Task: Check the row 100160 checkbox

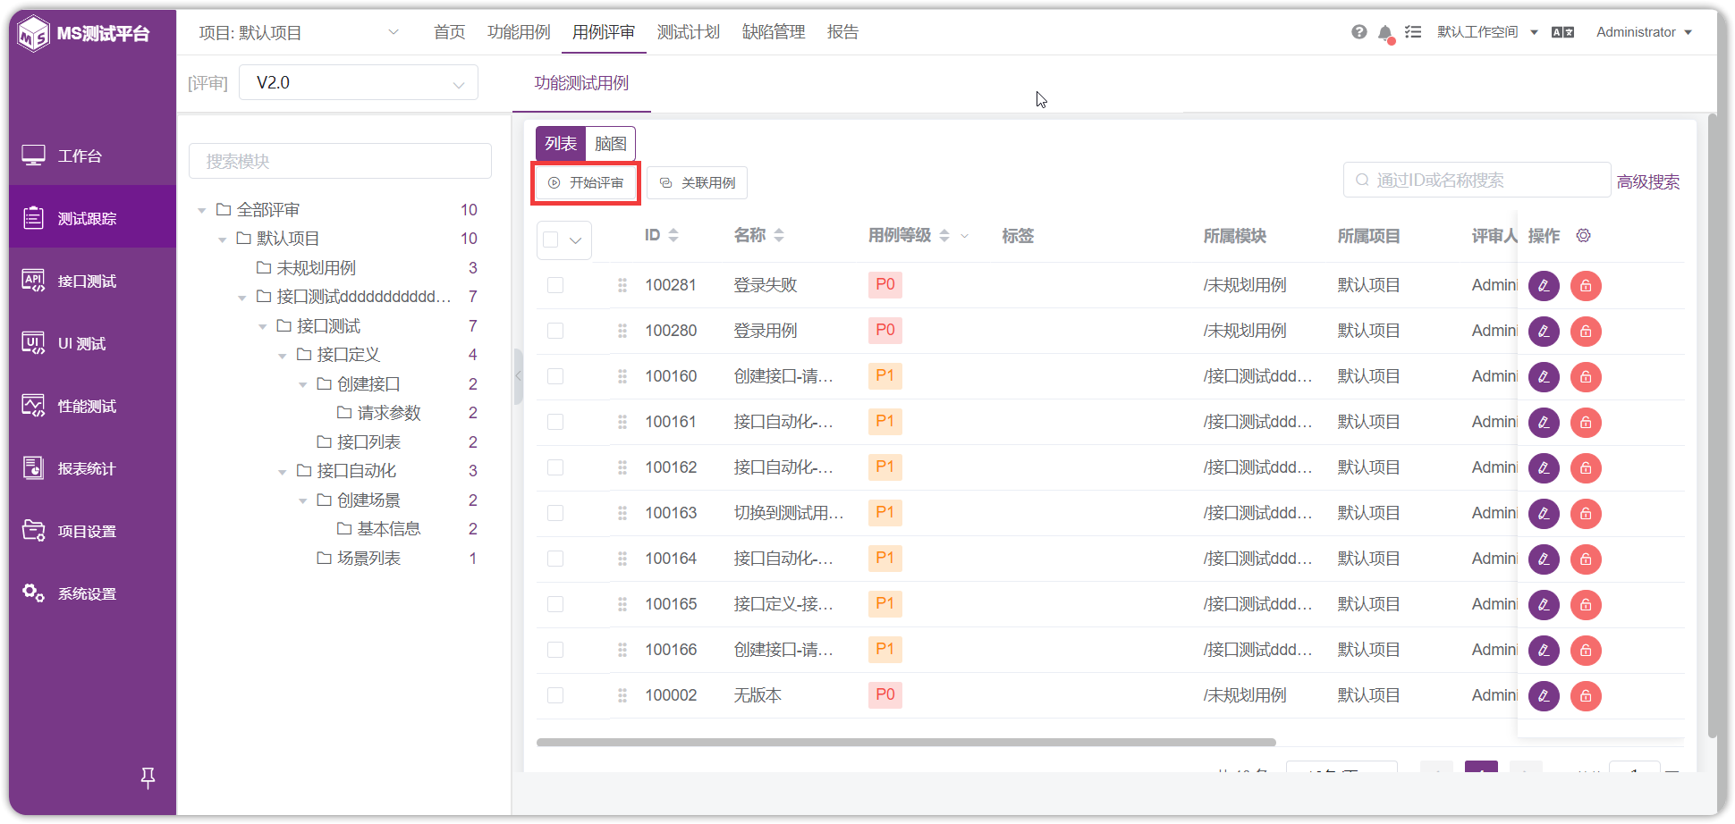Action: [x=555, y=376]
